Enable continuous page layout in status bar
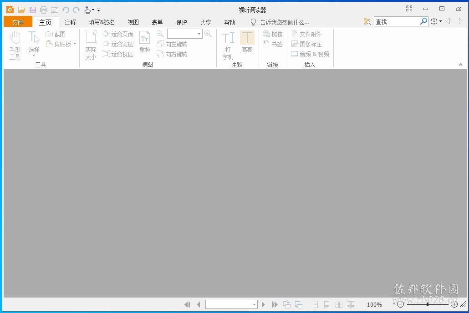Viewport: 469px width, 313px height. pos(326,305)
